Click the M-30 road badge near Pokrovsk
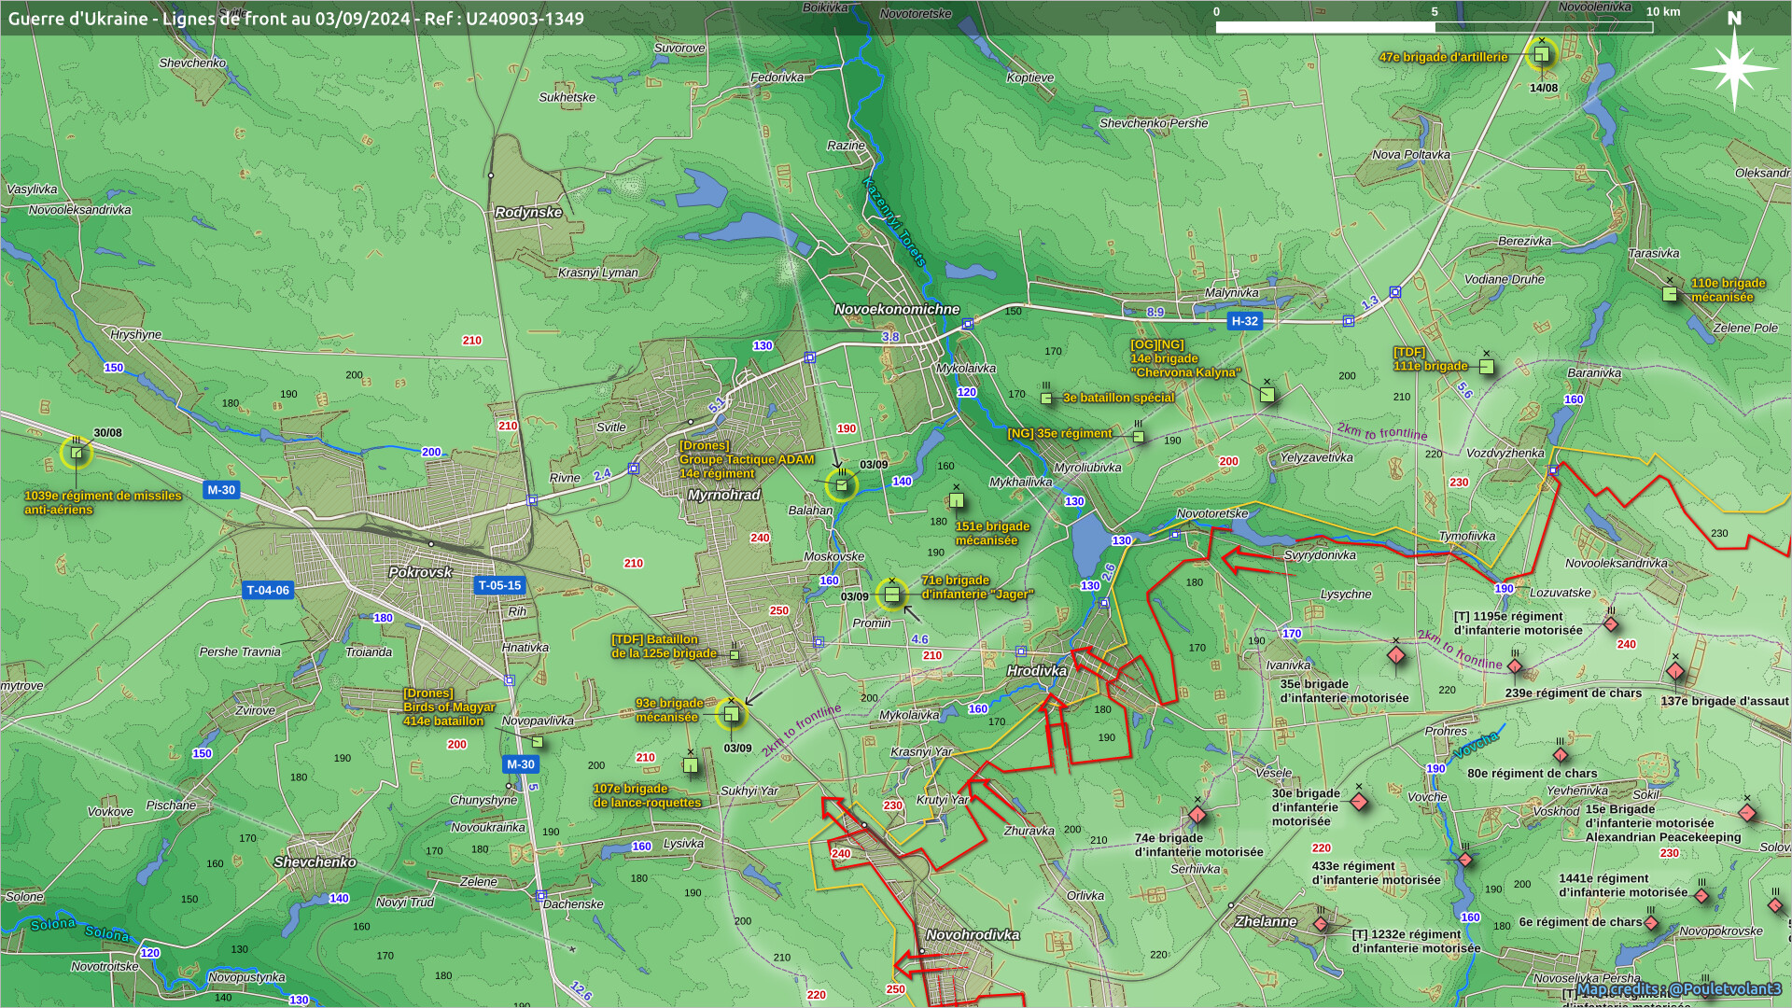Viewport: 1792px width, 1008px height. pos(221,490)
